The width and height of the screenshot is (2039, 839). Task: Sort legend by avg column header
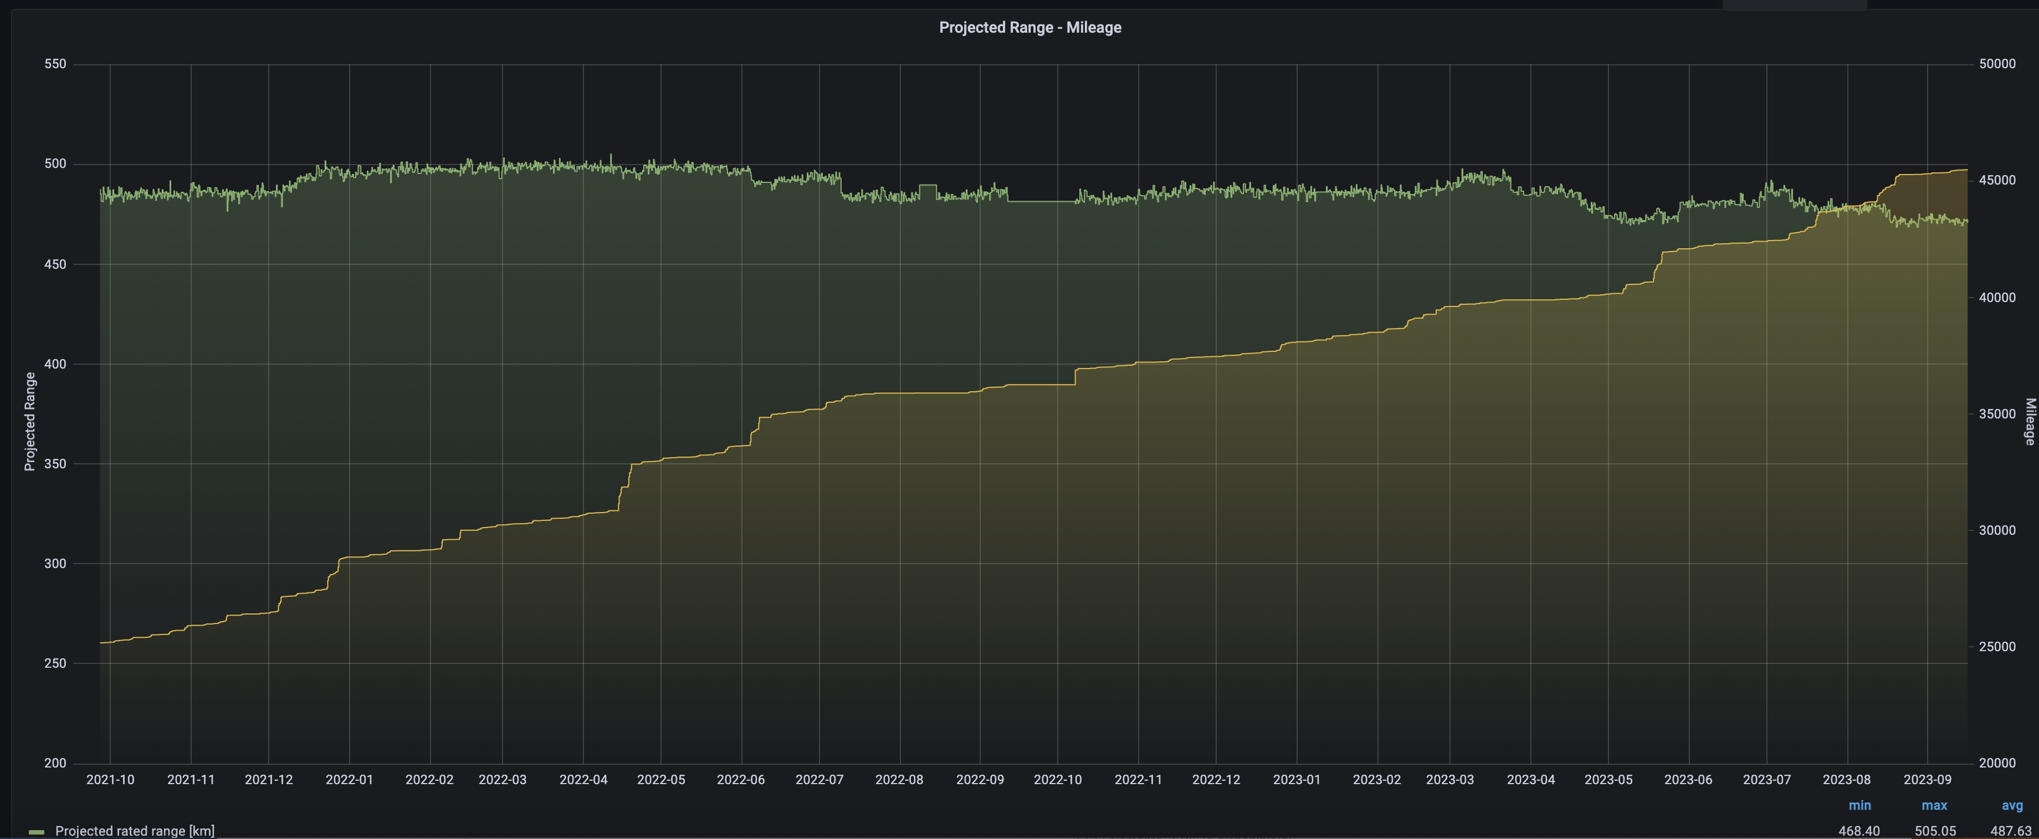[x=2012, y=805]
